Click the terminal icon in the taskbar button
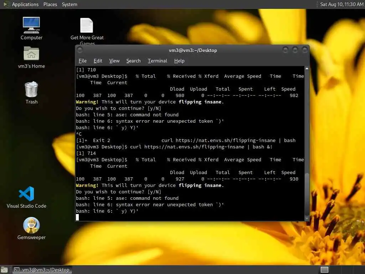365x274 pixels. [x=16, y=270]
